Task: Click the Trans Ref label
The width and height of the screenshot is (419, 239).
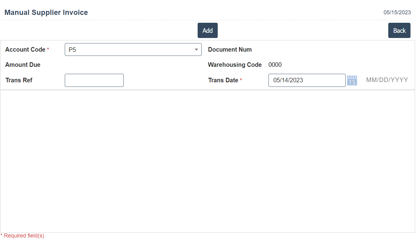Action: pyautogui.click(x=19, y=80)
